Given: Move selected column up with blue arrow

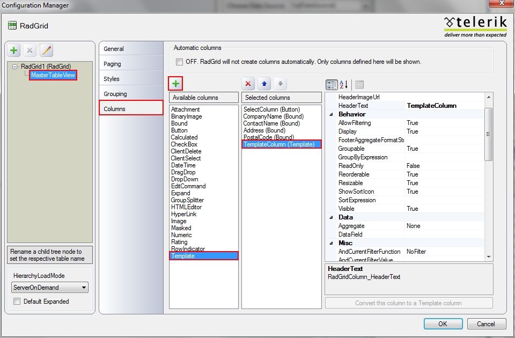Looking at the screenshot, I should click(x=264, y=84).
